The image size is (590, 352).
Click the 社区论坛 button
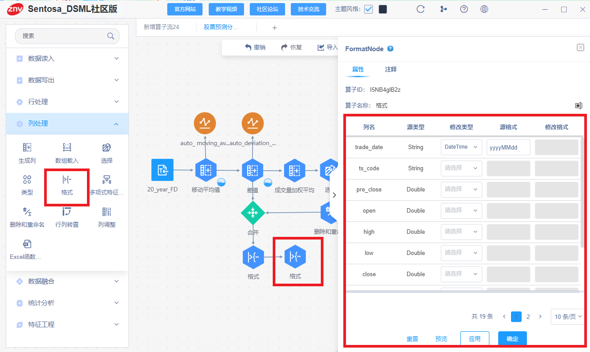tap(267, 9)
